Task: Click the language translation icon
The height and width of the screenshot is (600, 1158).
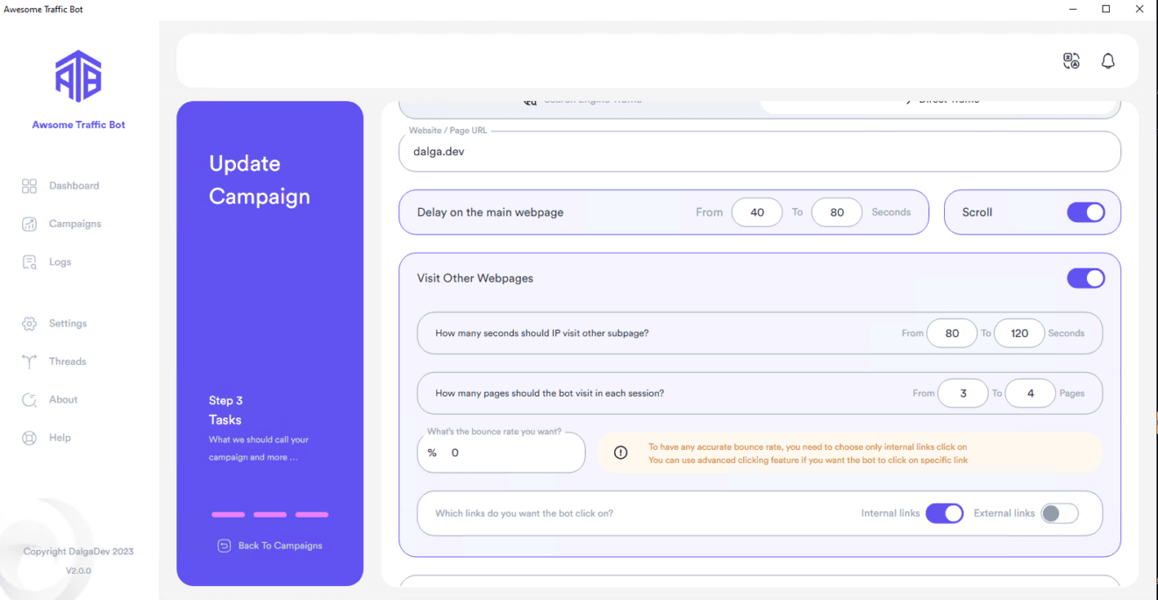Action: point(1070,61)
